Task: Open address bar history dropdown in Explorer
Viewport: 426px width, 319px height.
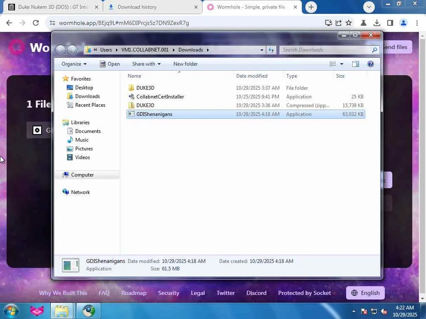Action: pos(262,50)
